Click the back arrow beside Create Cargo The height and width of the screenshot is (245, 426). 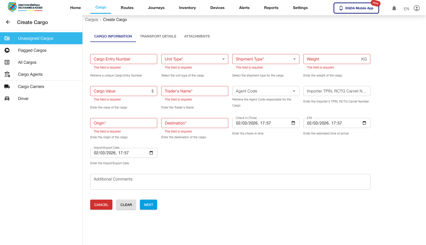click(x=8, y=22)
